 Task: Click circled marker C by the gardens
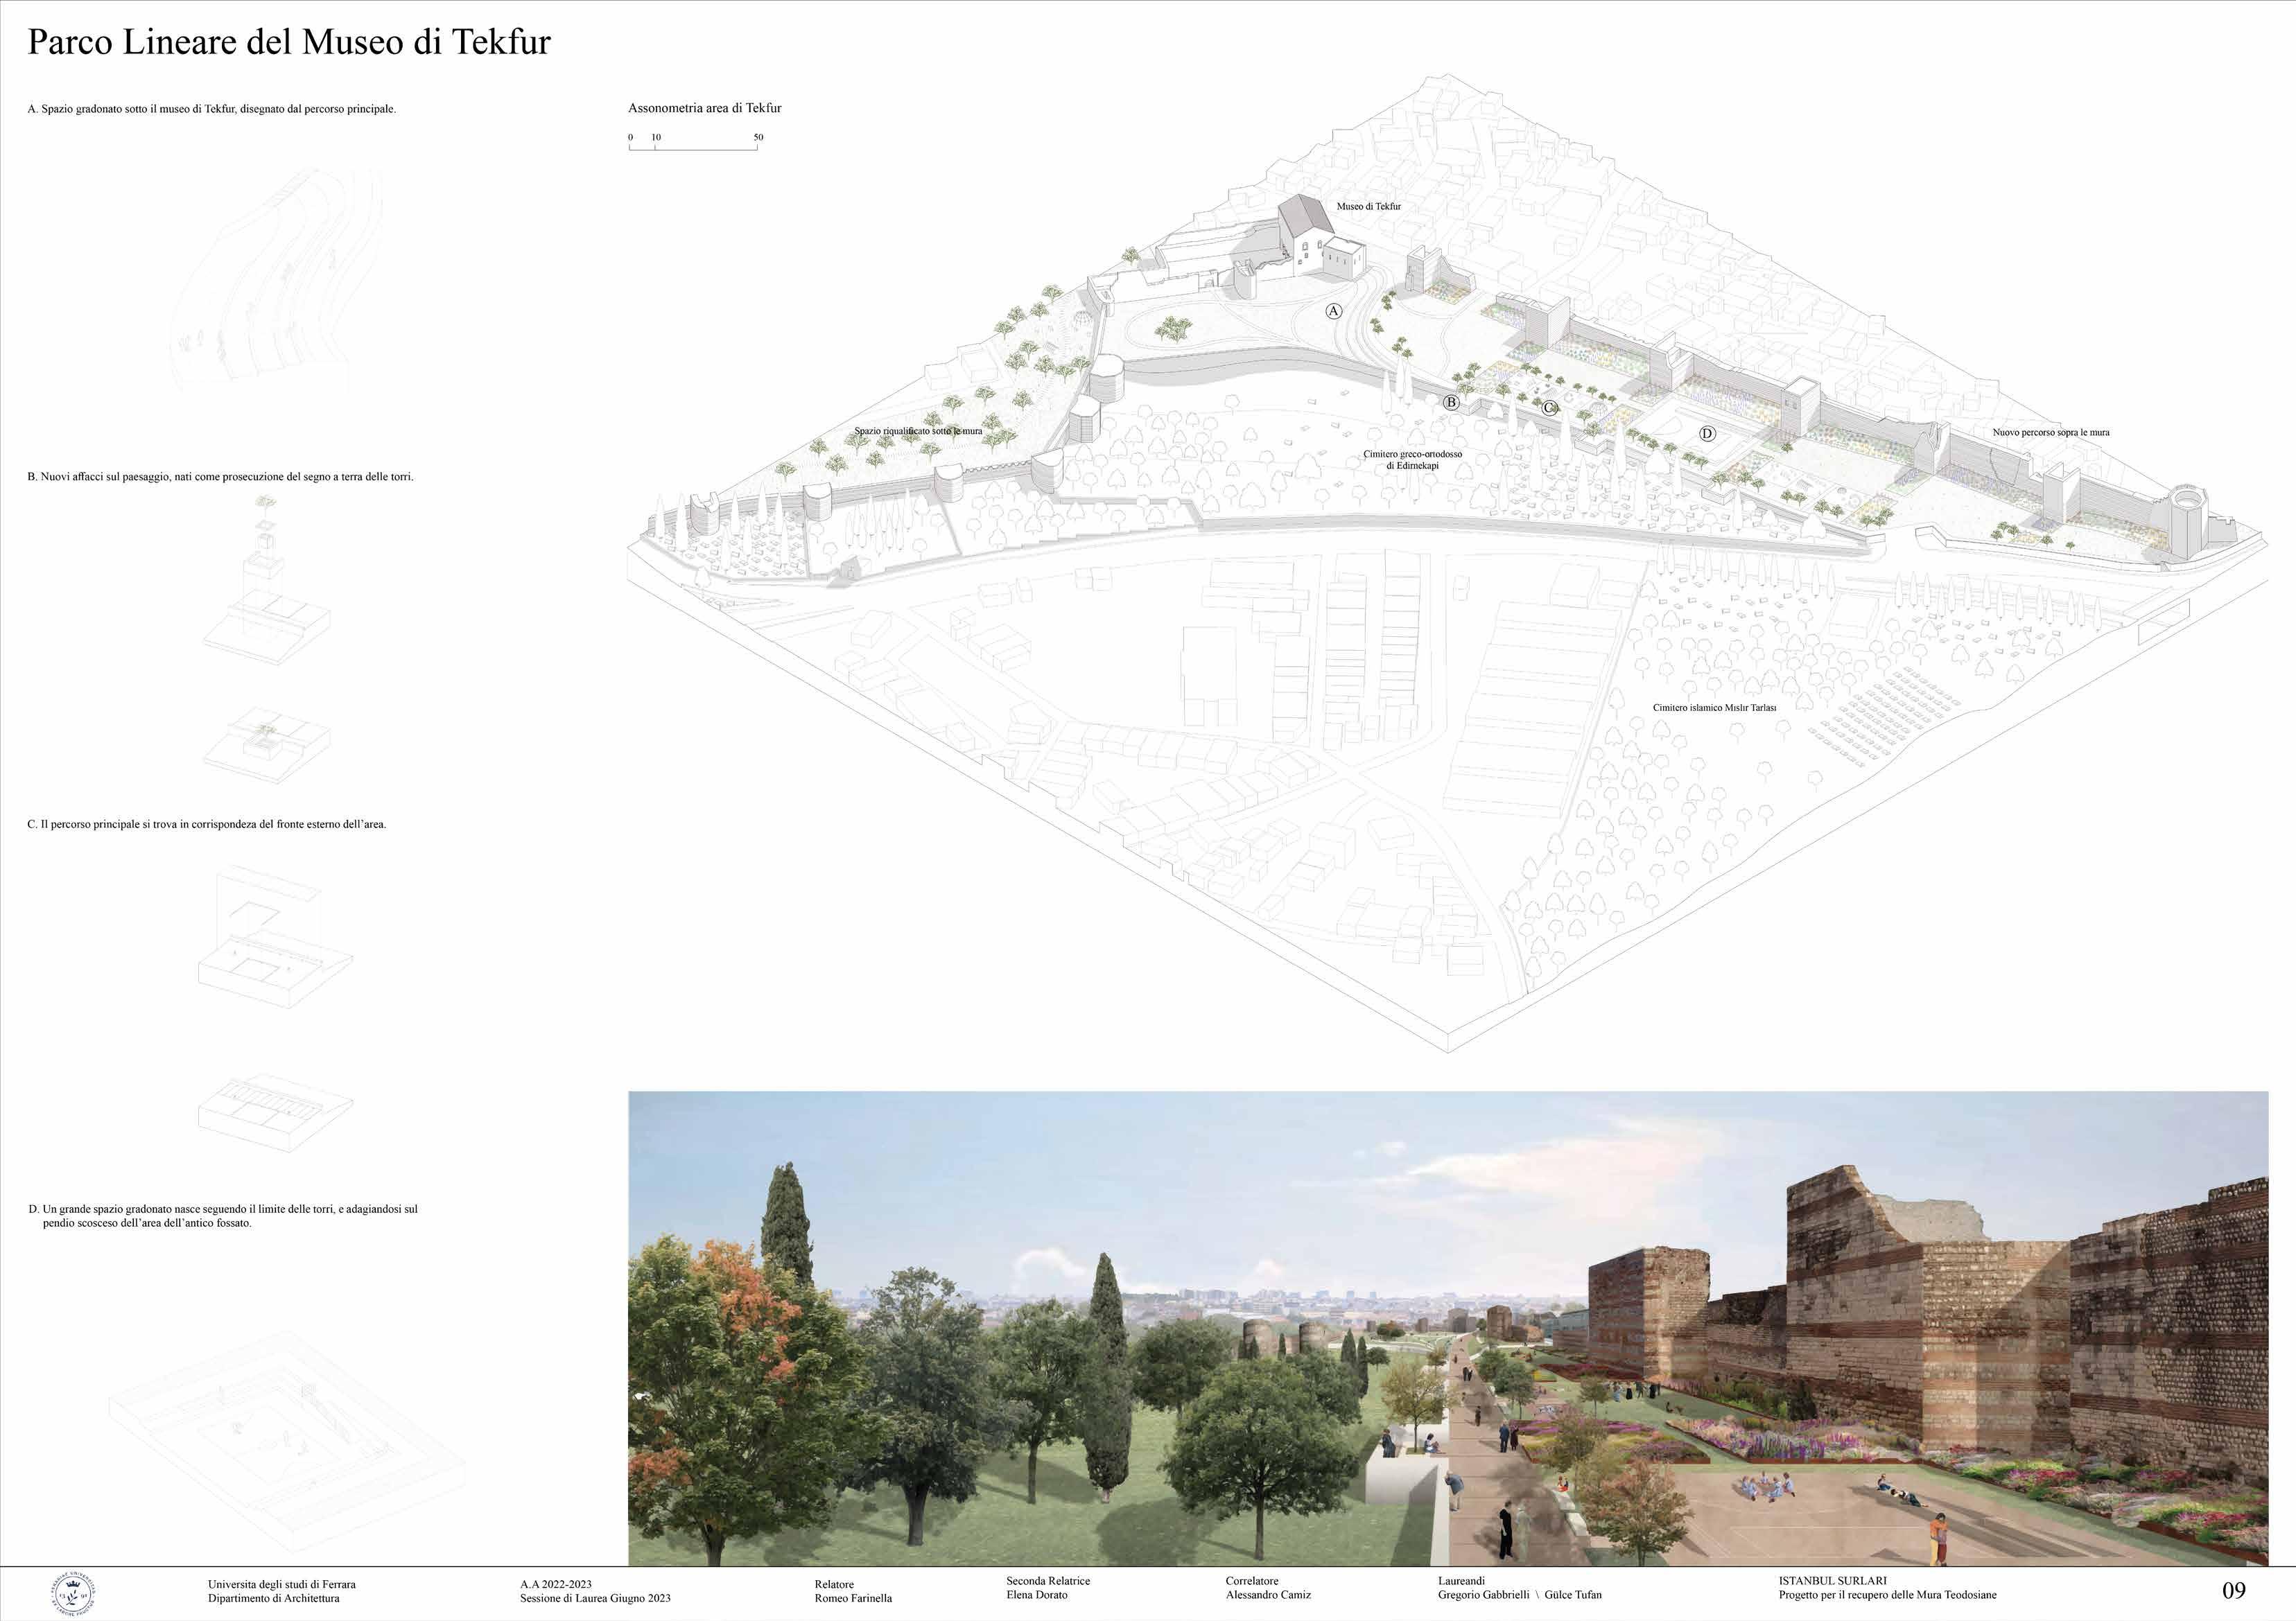point(1549,408)
